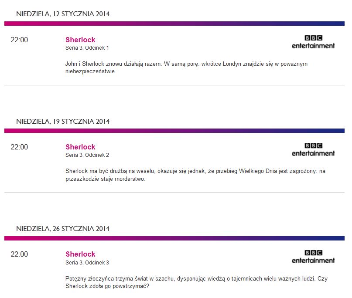
Task: Click the BBC Entertainment logo for 26 January
Action: coord(313,256)
